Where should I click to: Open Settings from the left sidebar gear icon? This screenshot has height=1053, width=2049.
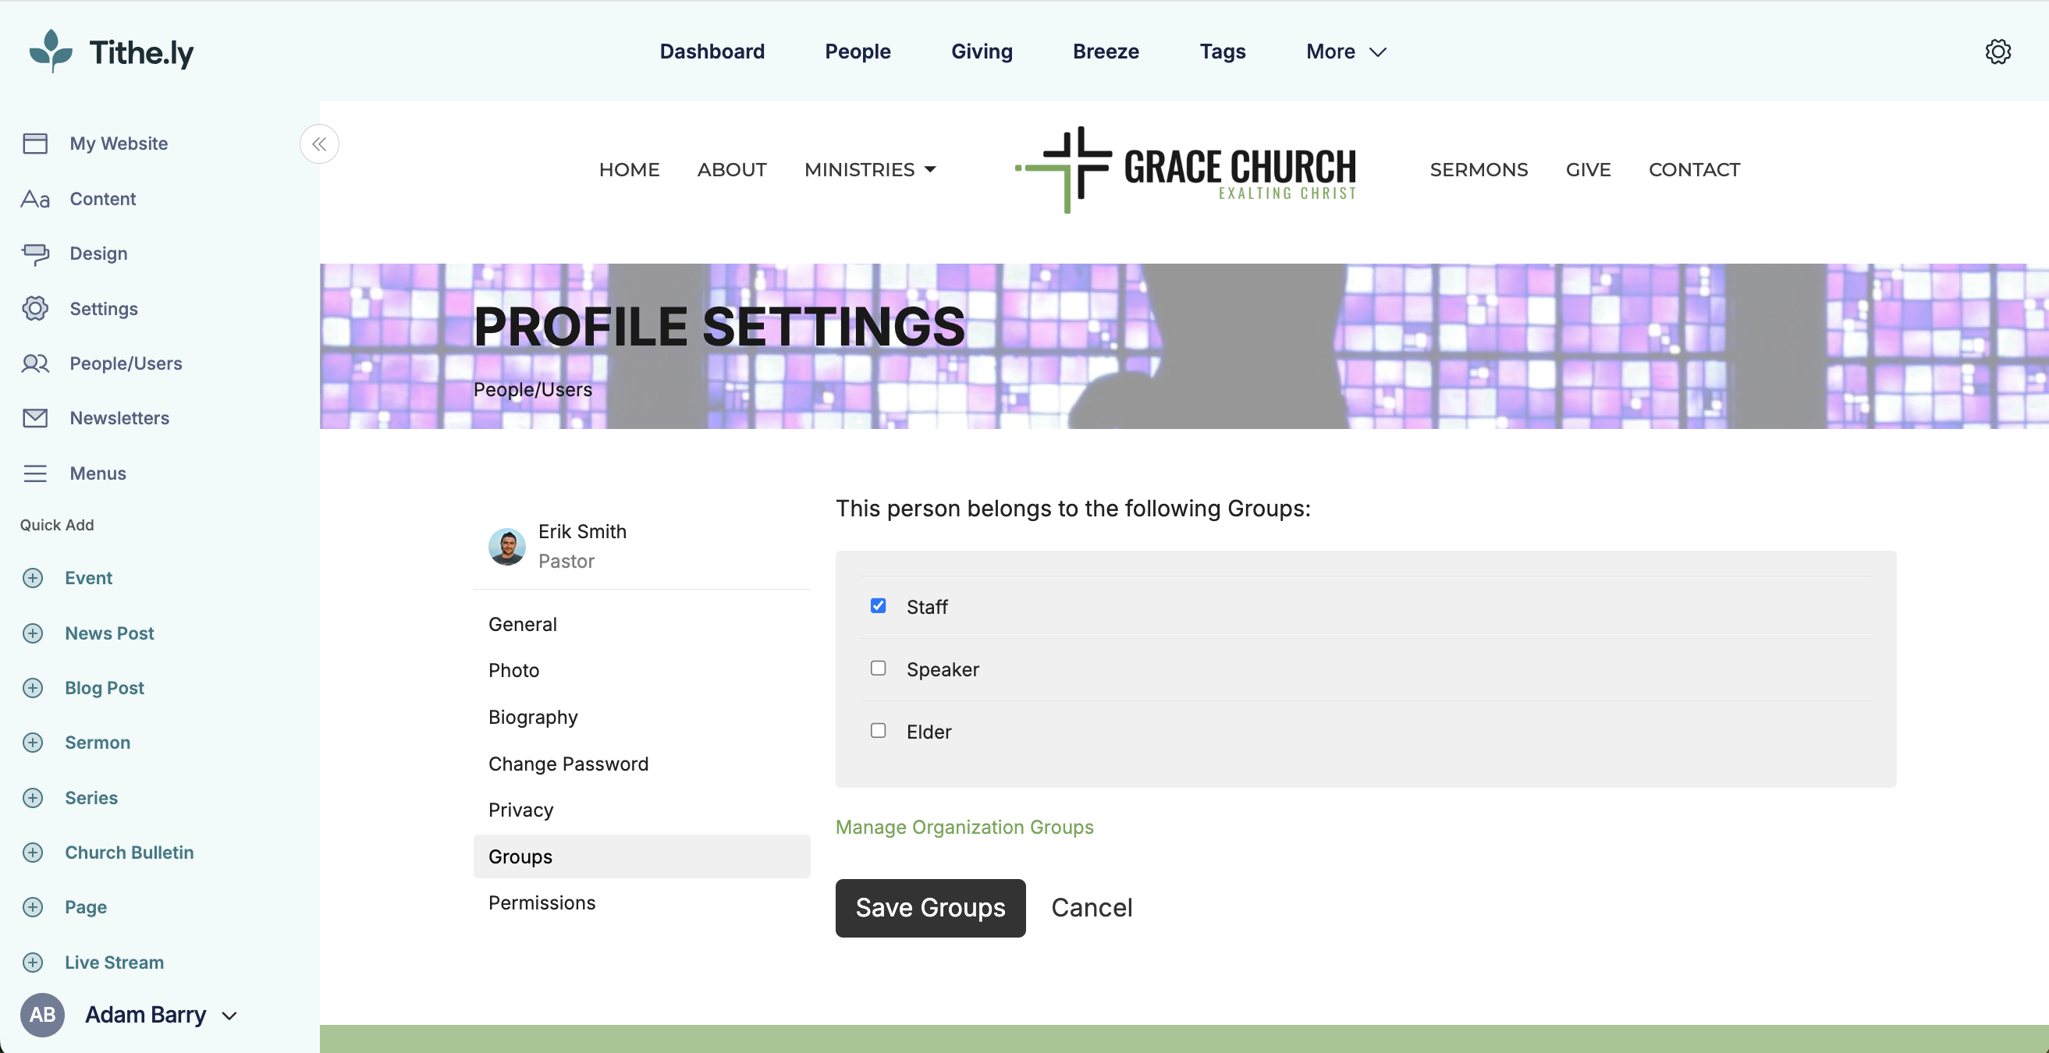pos(36,309)
